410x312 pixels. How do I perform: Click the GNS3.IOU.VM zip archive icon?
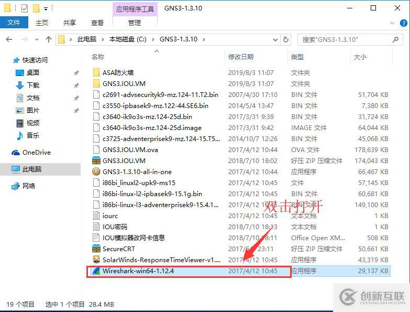coord(96,160)
